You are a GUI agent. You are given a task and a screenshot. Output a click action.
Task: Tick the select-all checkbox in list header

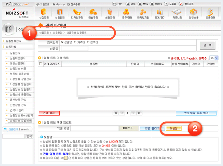pos(41,64)
